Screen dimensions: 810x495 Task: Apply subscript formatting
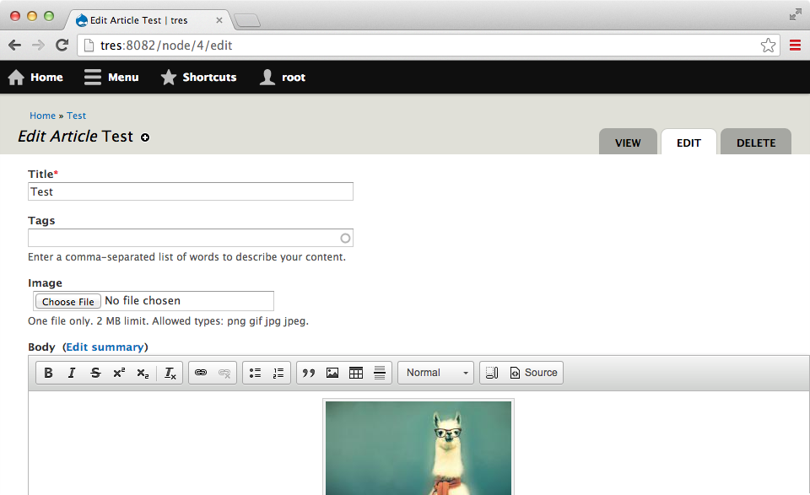[x=143, y=372]
